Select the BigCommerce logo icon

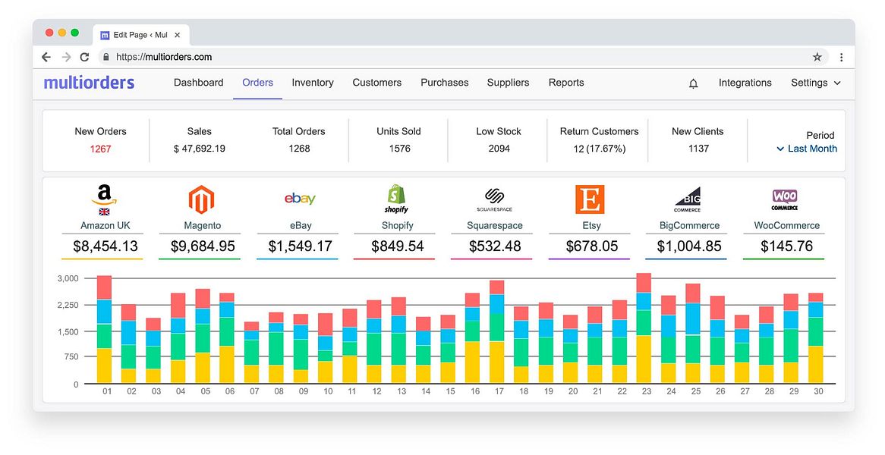click(688, 199)
